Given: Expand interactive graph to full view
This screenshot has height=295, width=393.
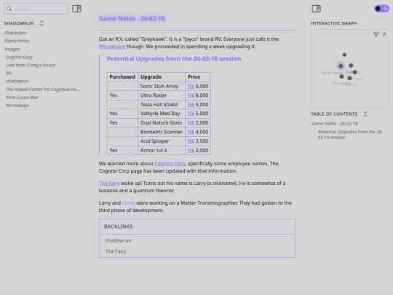Looking at the screenshot, I should click(x=384, y=34).
